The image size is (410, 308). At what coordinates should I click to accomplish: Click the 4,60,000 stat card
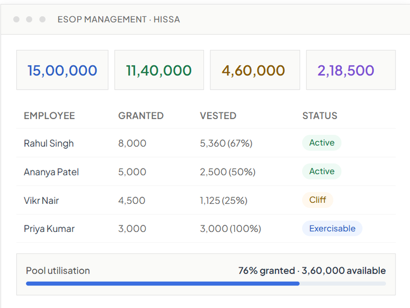tap(255, 70)
